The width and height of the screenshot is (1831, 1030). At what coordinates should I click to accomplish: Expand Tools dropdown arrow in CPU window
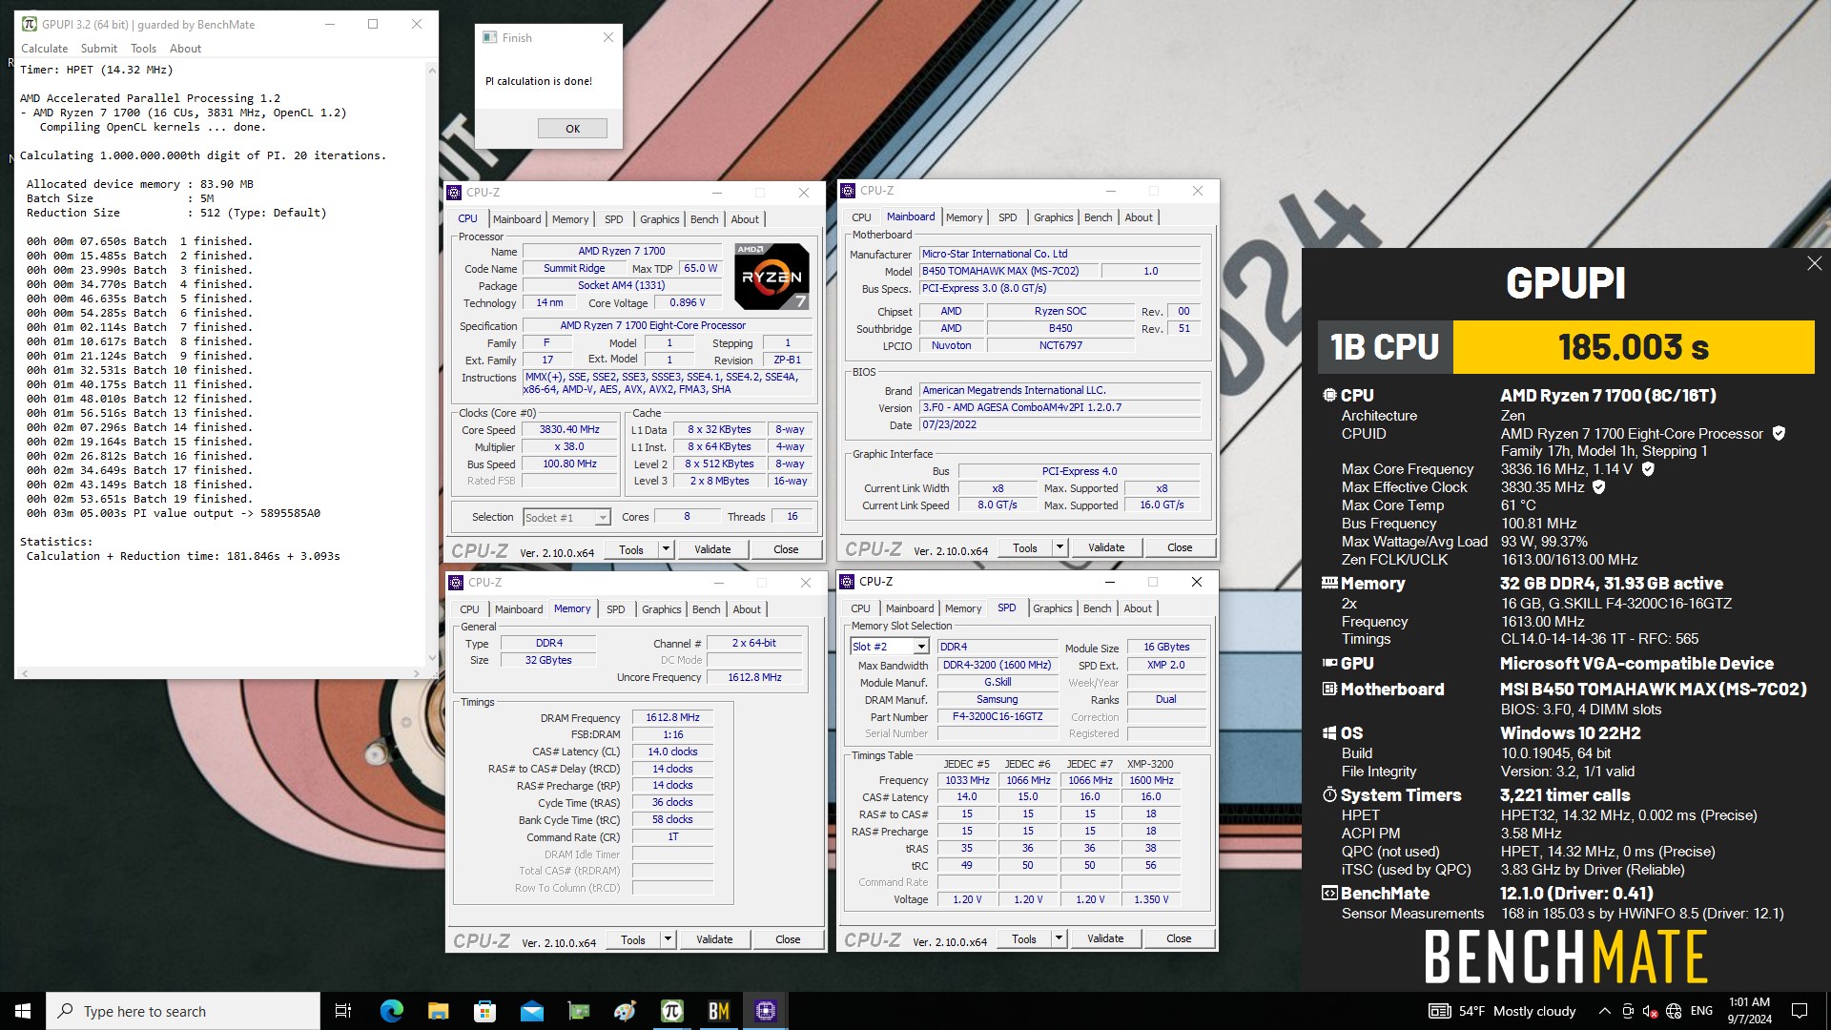[666, 549]
